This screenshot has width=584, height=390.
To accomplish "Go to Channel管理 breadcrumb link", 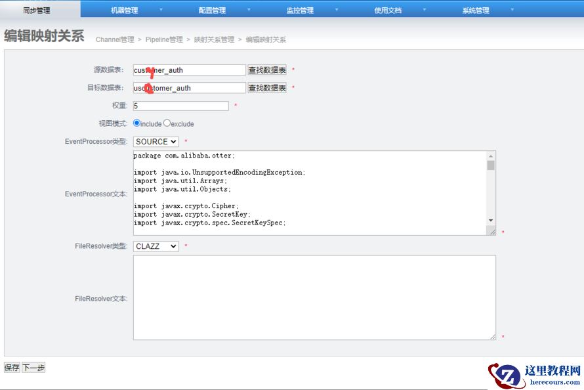I will point(115,39).
